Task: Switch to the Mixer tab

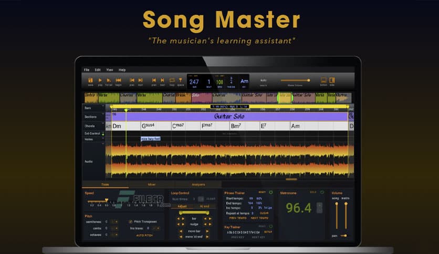Action: tap(151, 184)
